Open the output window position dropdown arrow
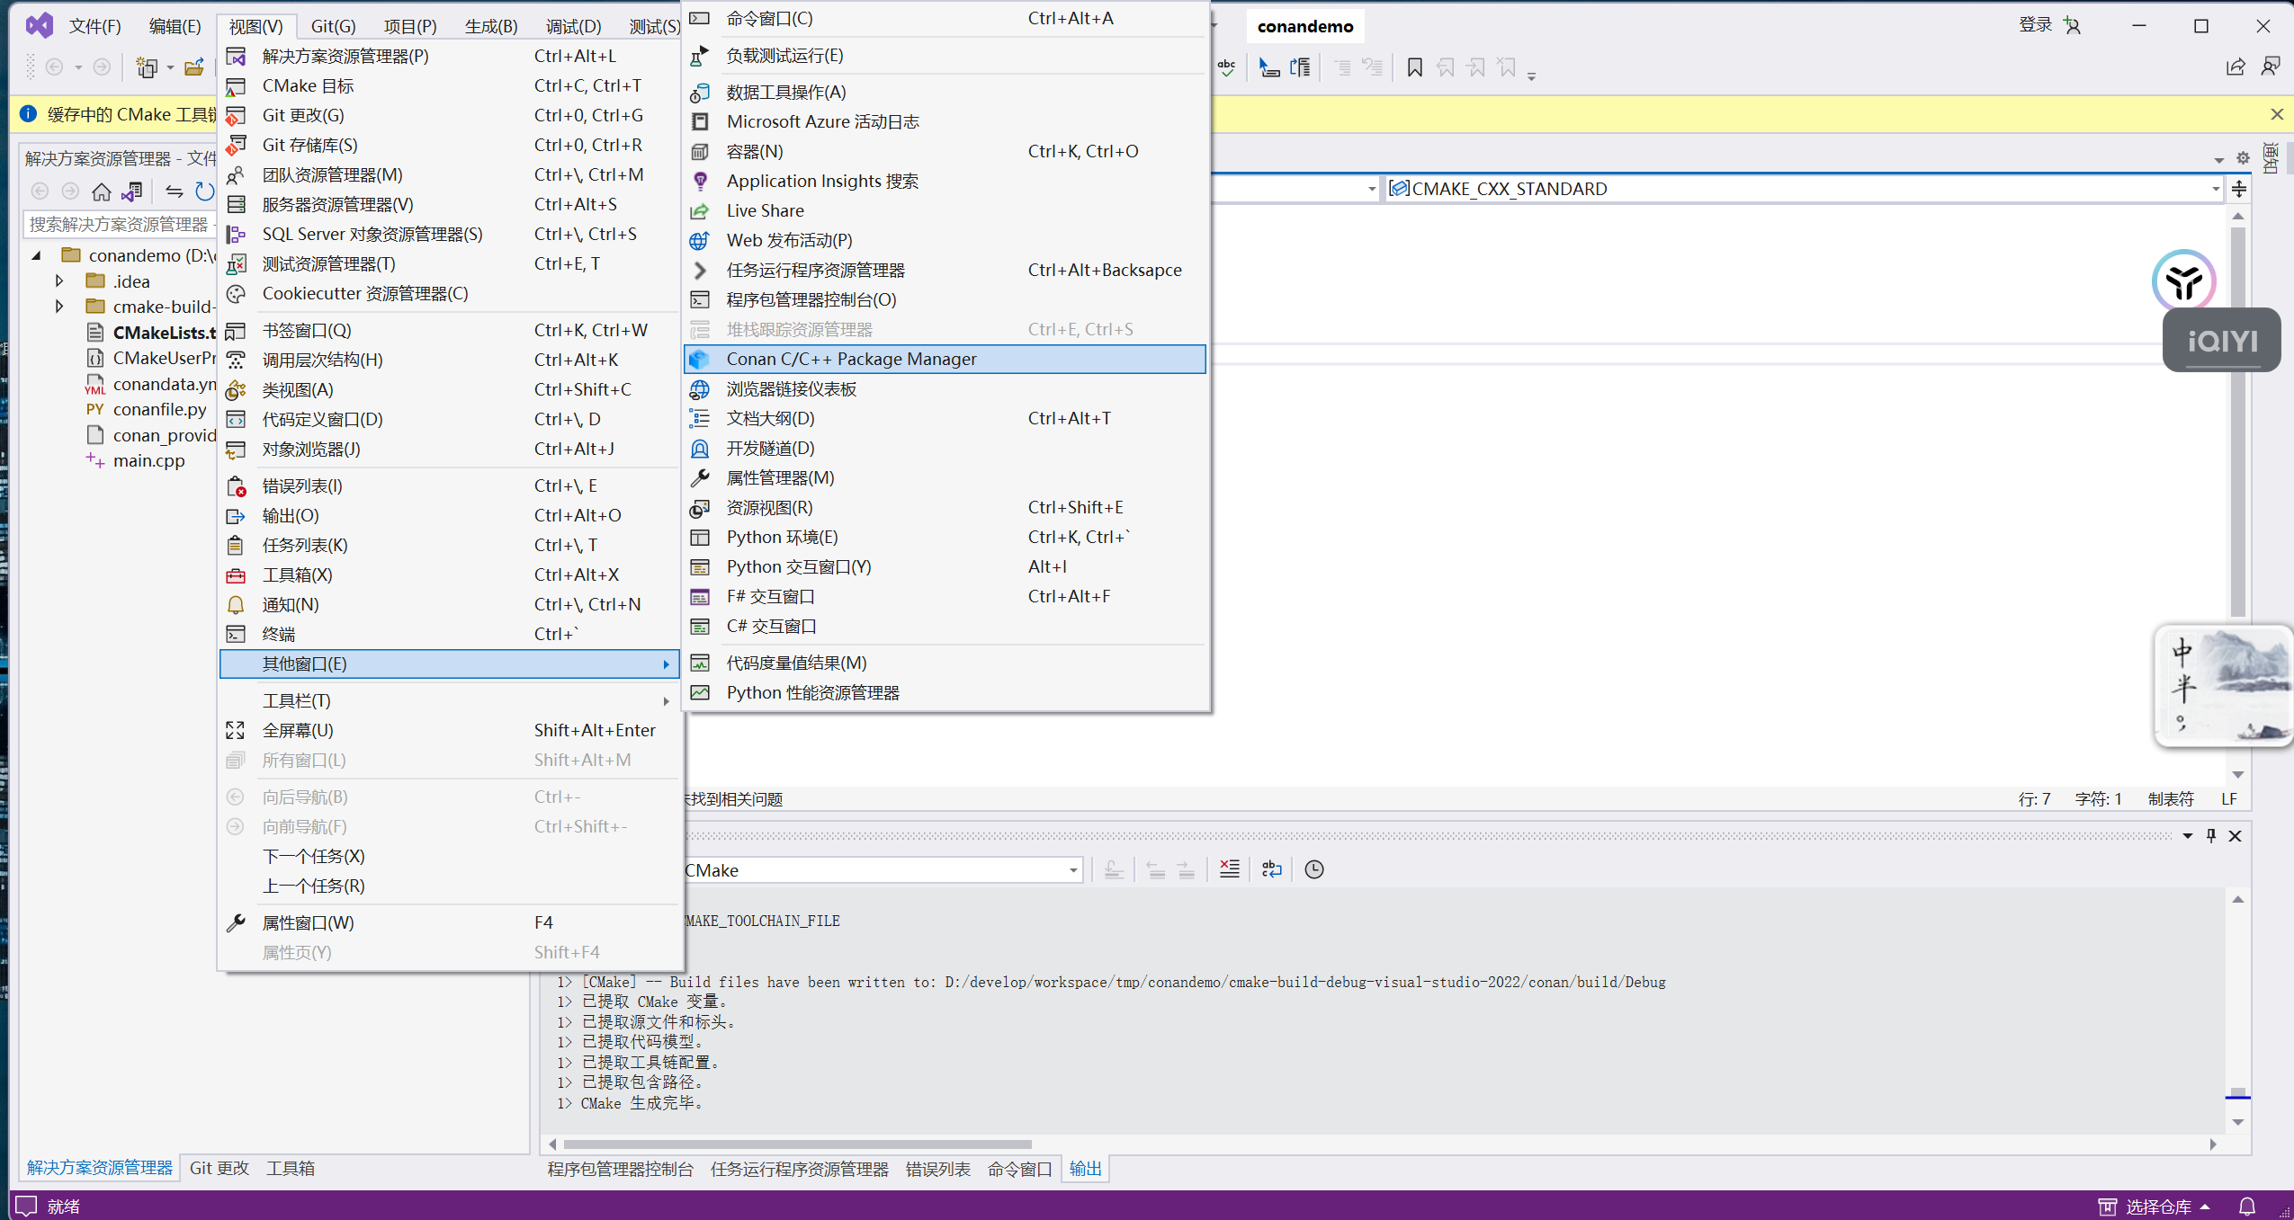The image size is (2294, 1220). [2188, 836]
